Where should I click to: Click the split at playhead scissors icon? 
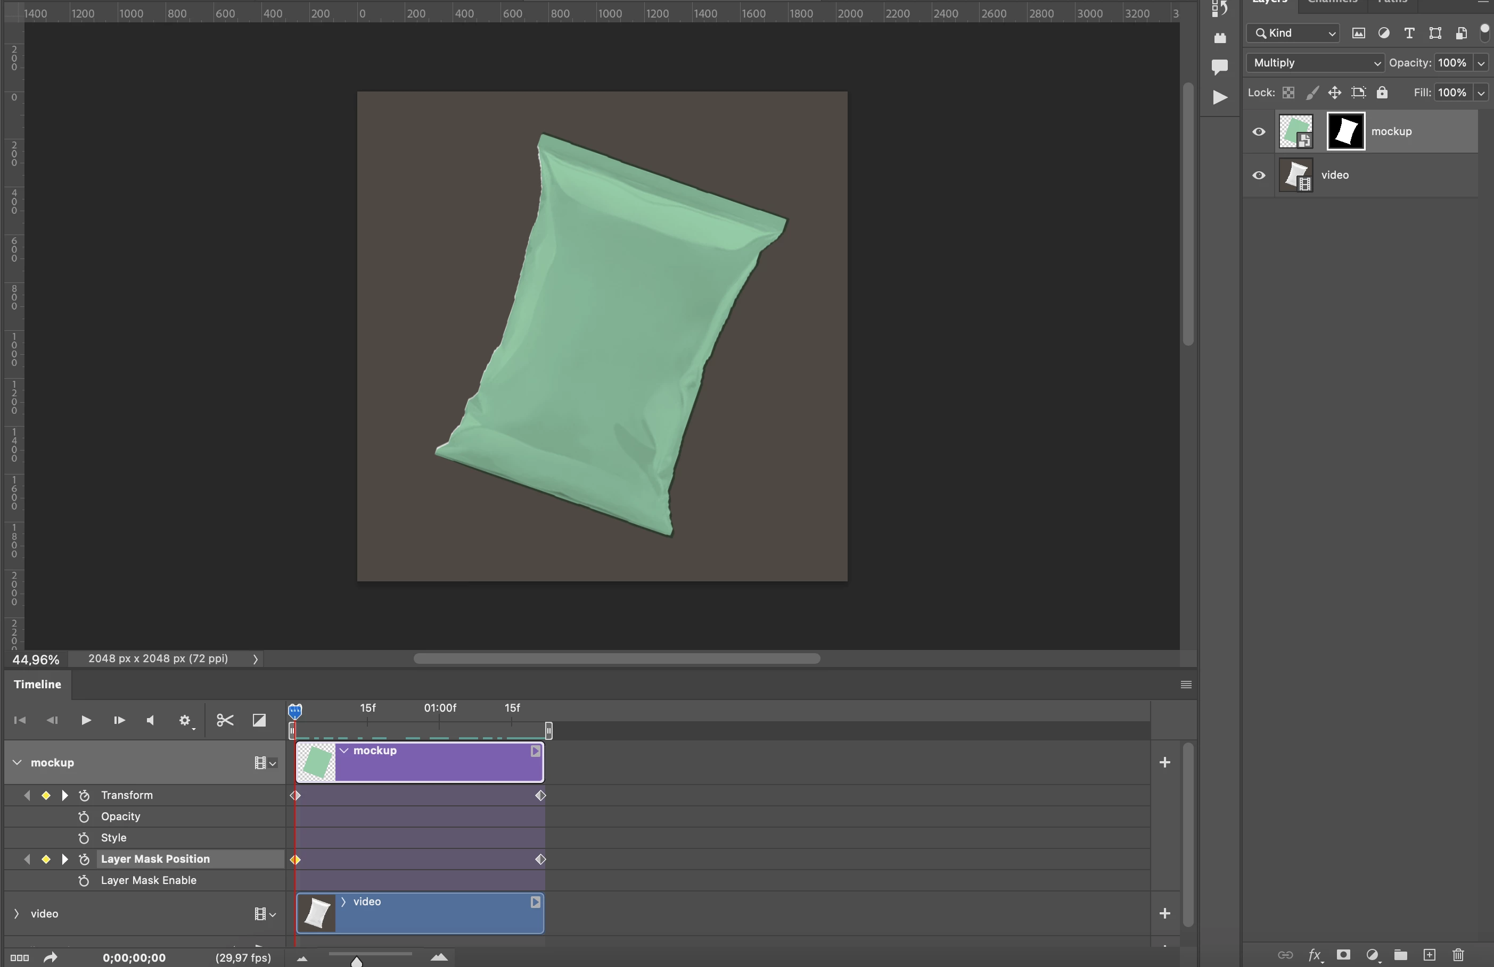point(225,720)
